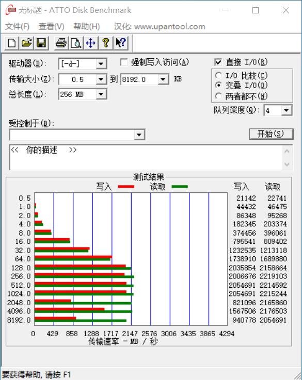Save the benchmark results
302x380 pixels.
(x=41, y=43)
